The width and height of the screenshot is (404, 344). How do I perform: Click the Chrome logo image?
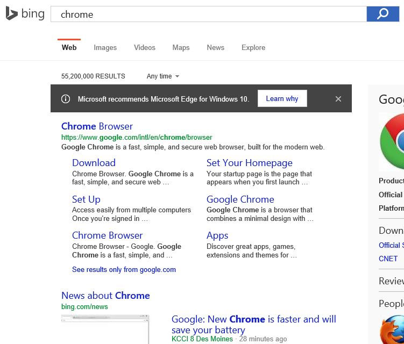(x=392, y=141)
